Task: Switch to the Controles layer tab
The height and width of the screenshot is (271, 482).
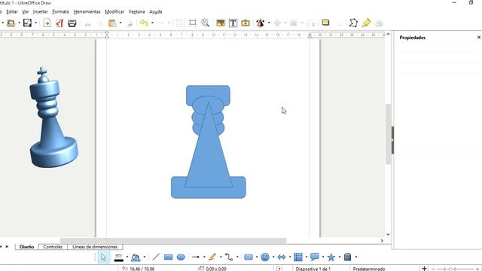Action: click(x=53, y=247)
